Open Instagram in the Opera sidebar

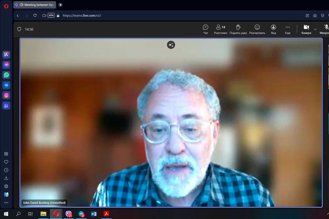coord(6,95)
